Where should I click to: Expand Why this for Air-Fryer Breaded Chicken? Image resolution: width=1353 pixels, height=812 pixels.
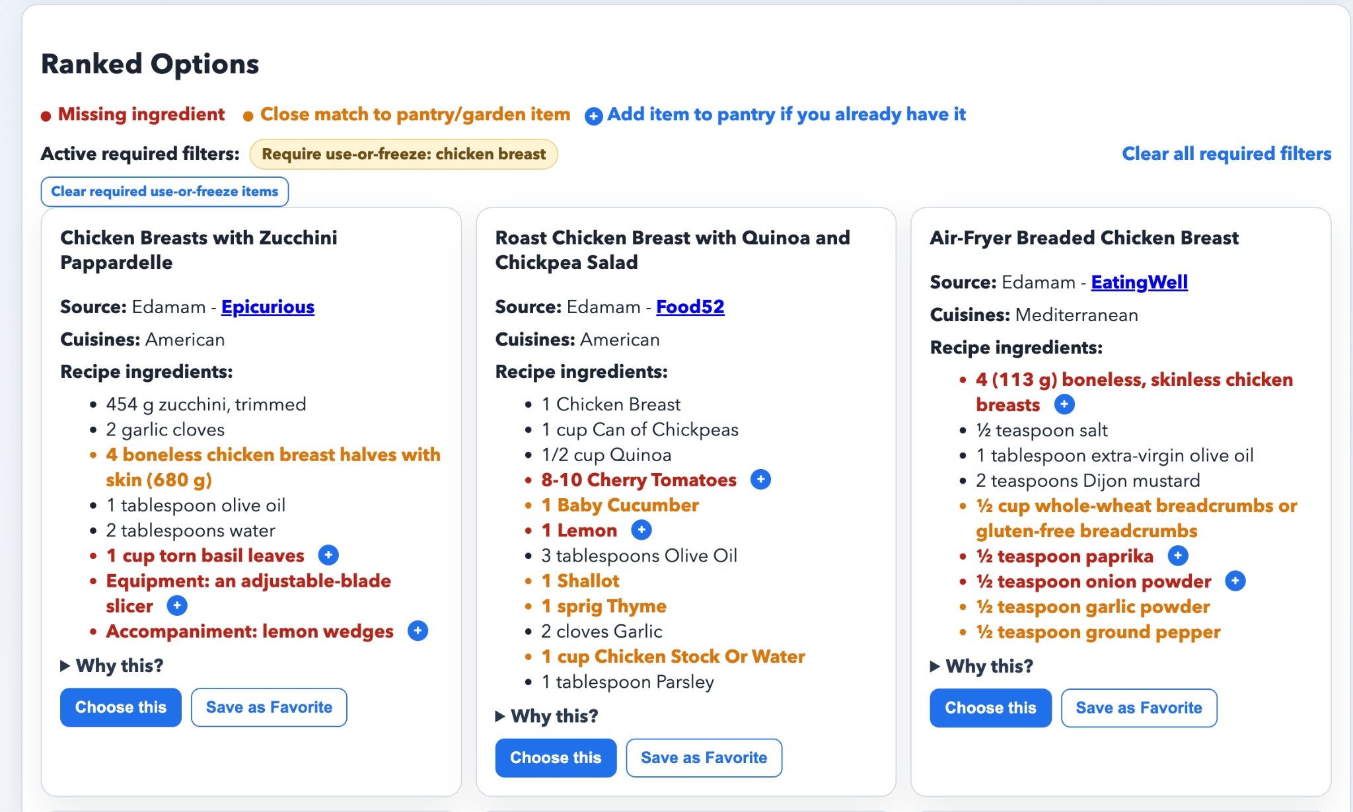click(982, 666)
